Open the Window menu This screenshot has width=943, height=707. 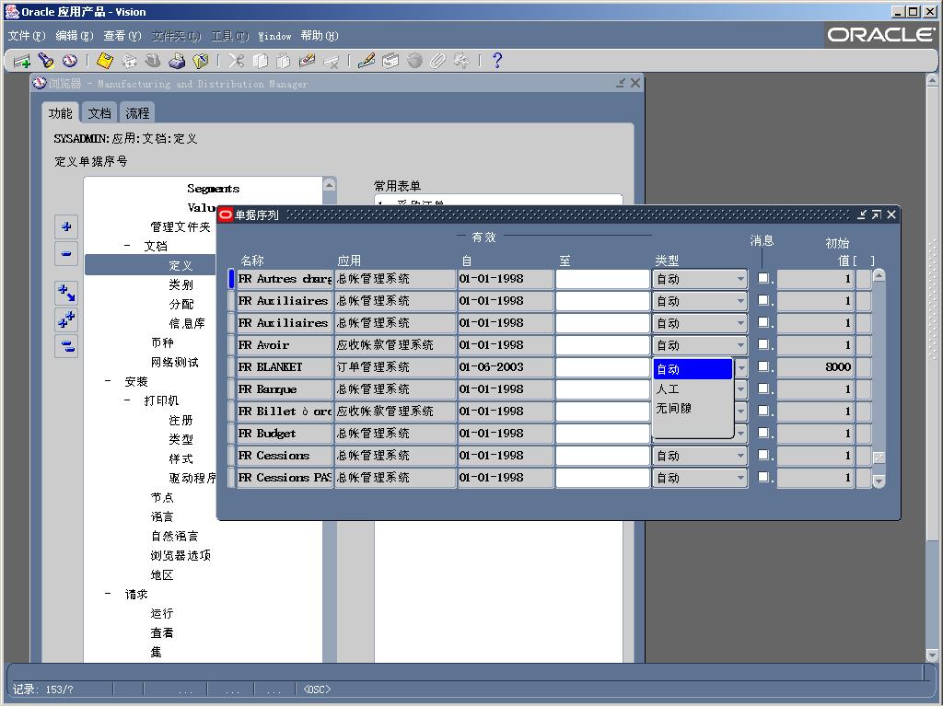274,36
